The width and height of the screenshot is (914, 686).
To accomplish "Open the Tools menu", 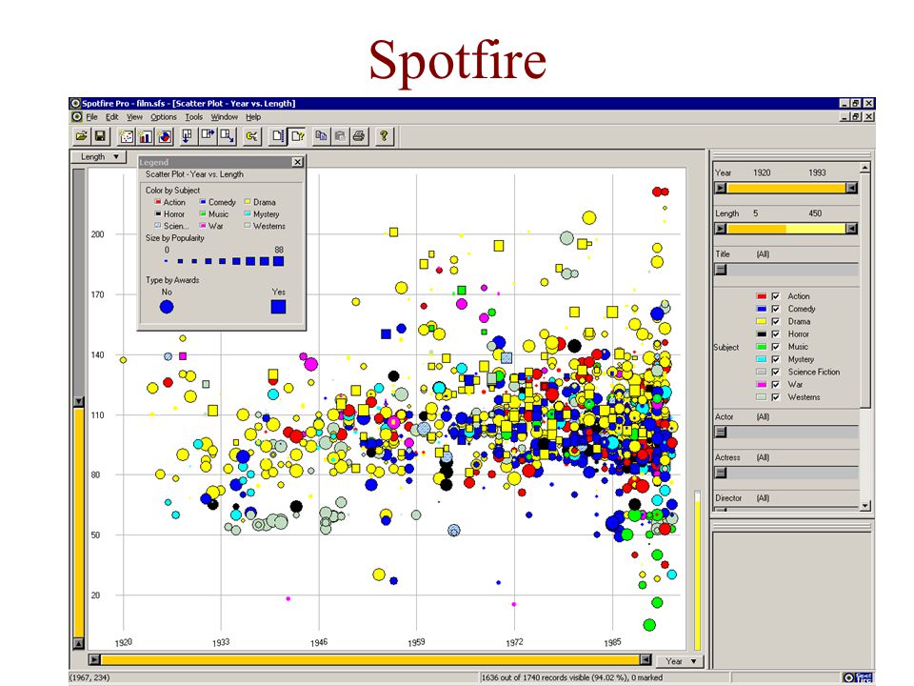I will (x=193, y=116).
